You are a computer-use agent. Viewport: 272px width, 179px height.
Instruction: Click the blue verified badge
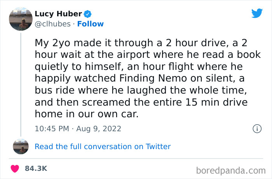tap(88, 14)
